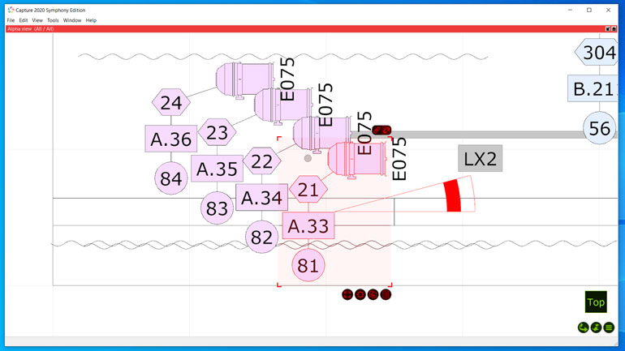Click the second red selection handle icon

coord(360,294)
